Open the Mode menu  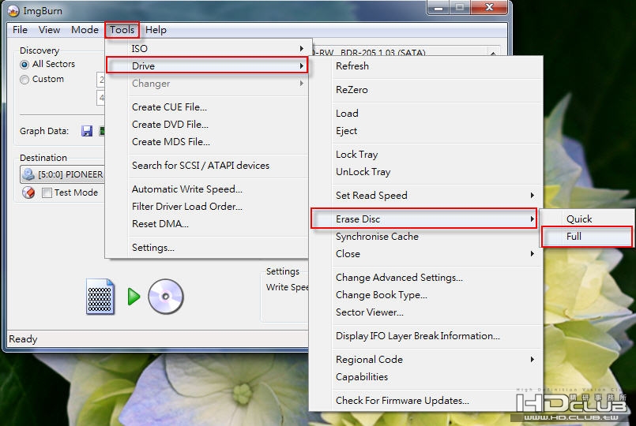click(x=85, y=30)
